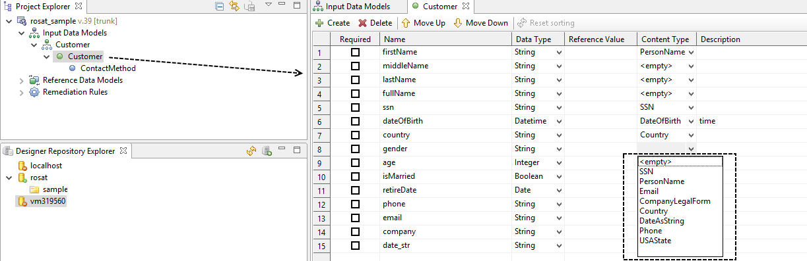Collapse the rosat_sample project node

click(x=9, y=21)
